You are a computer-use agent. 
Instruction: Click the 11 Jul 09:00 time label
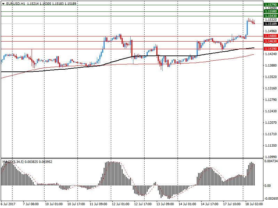[x=98, y=204]
